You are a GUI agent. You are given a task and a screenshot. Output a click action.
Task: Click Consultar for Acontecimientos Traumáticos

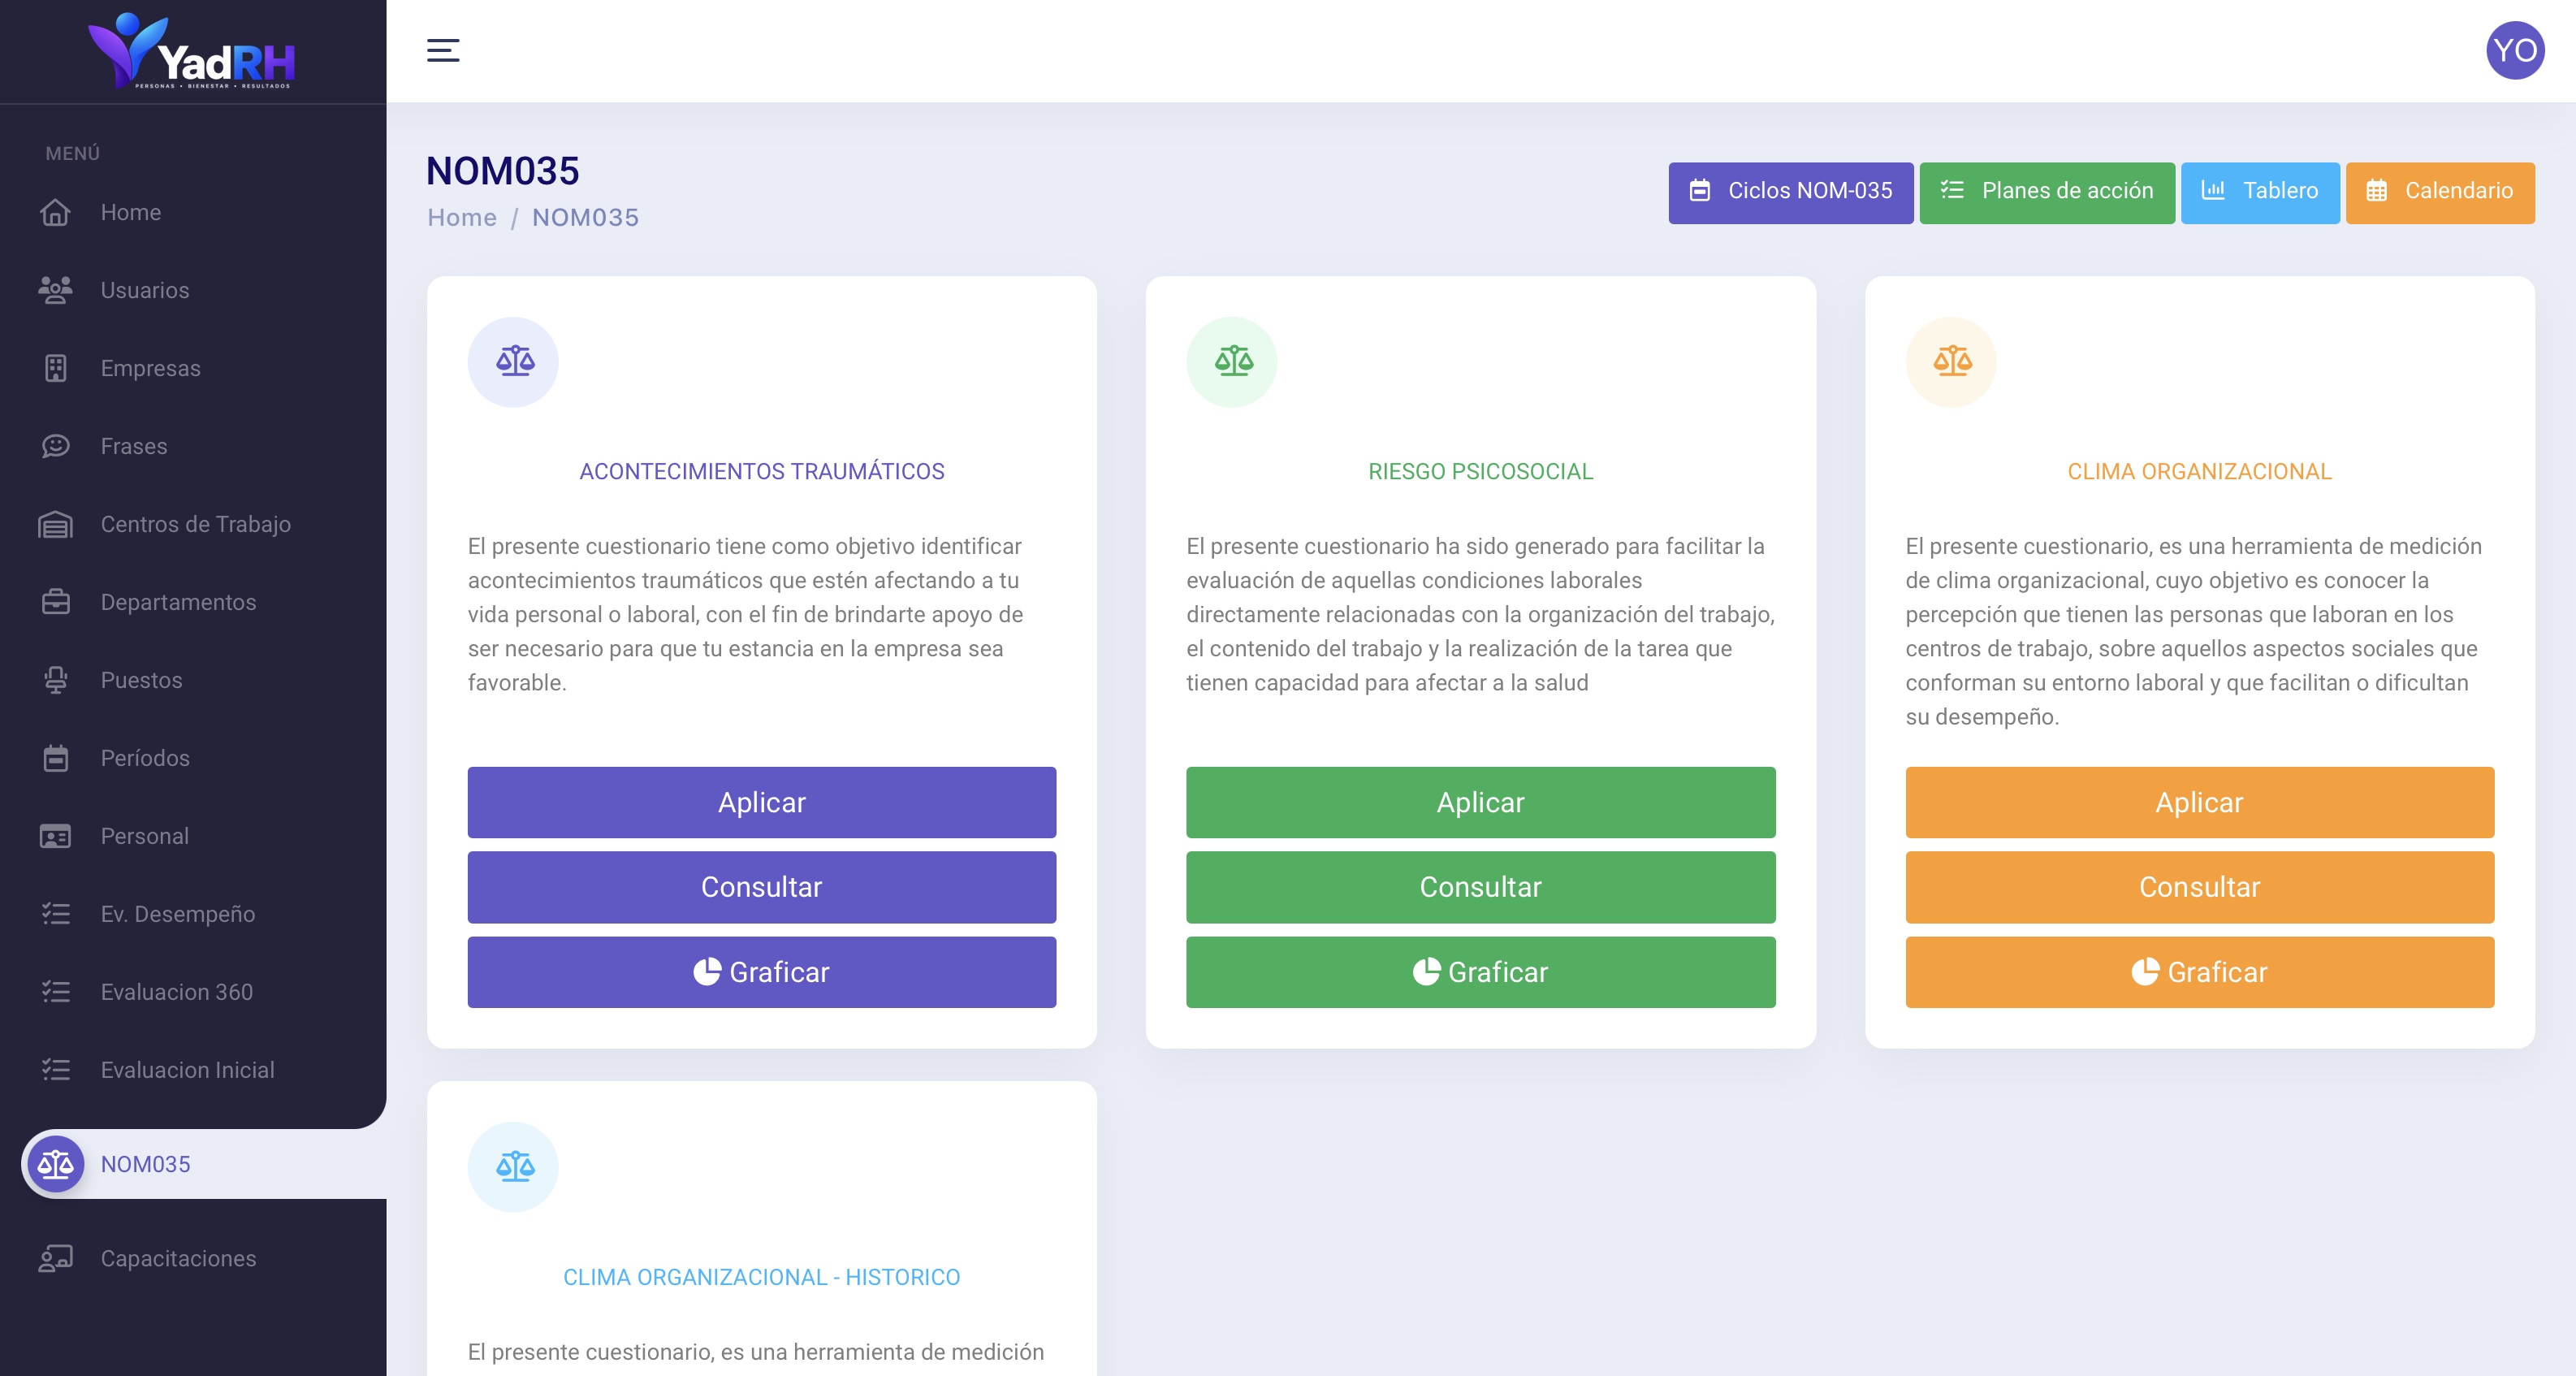coord(761,887)
